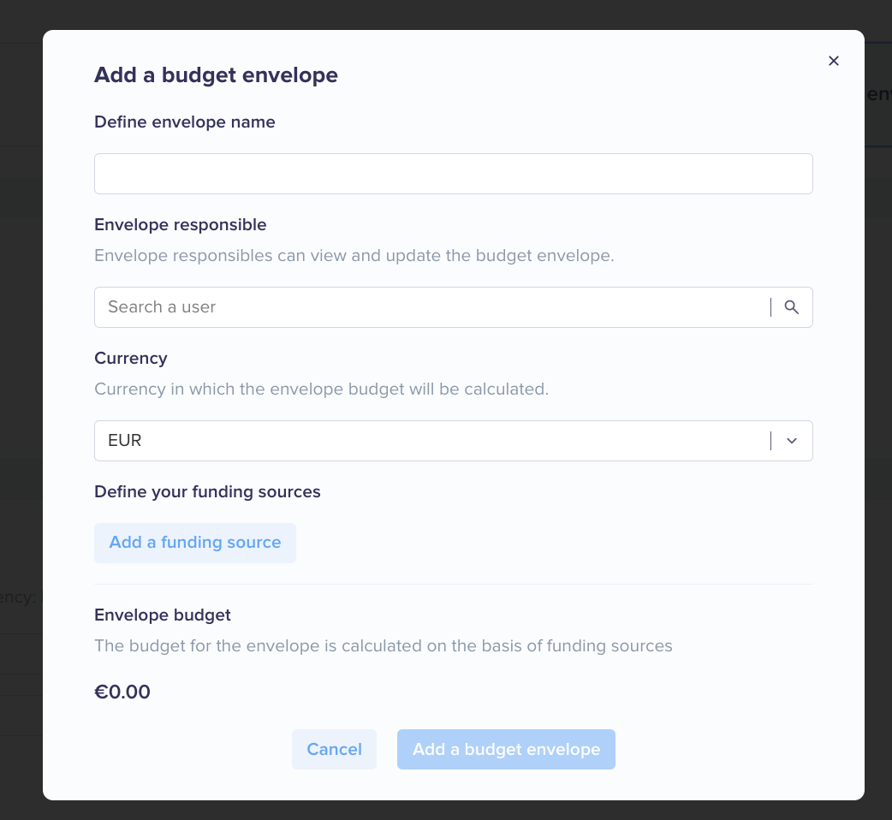Click into the Search a user field

(x=432, y=307)
